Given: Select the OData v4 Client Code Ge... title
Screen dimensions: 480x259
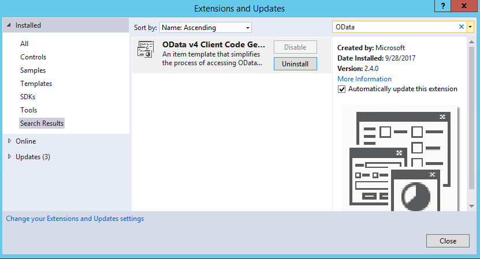Looking at the screenshot, I should (x=214, y=44).
